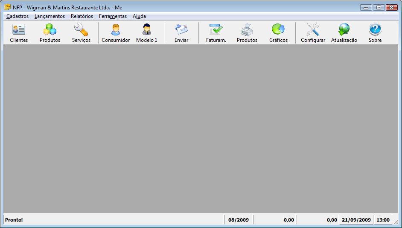Click the window resize grip corner
The width and height of the screenshot is (402, 228).
click(x=395, y=222)
